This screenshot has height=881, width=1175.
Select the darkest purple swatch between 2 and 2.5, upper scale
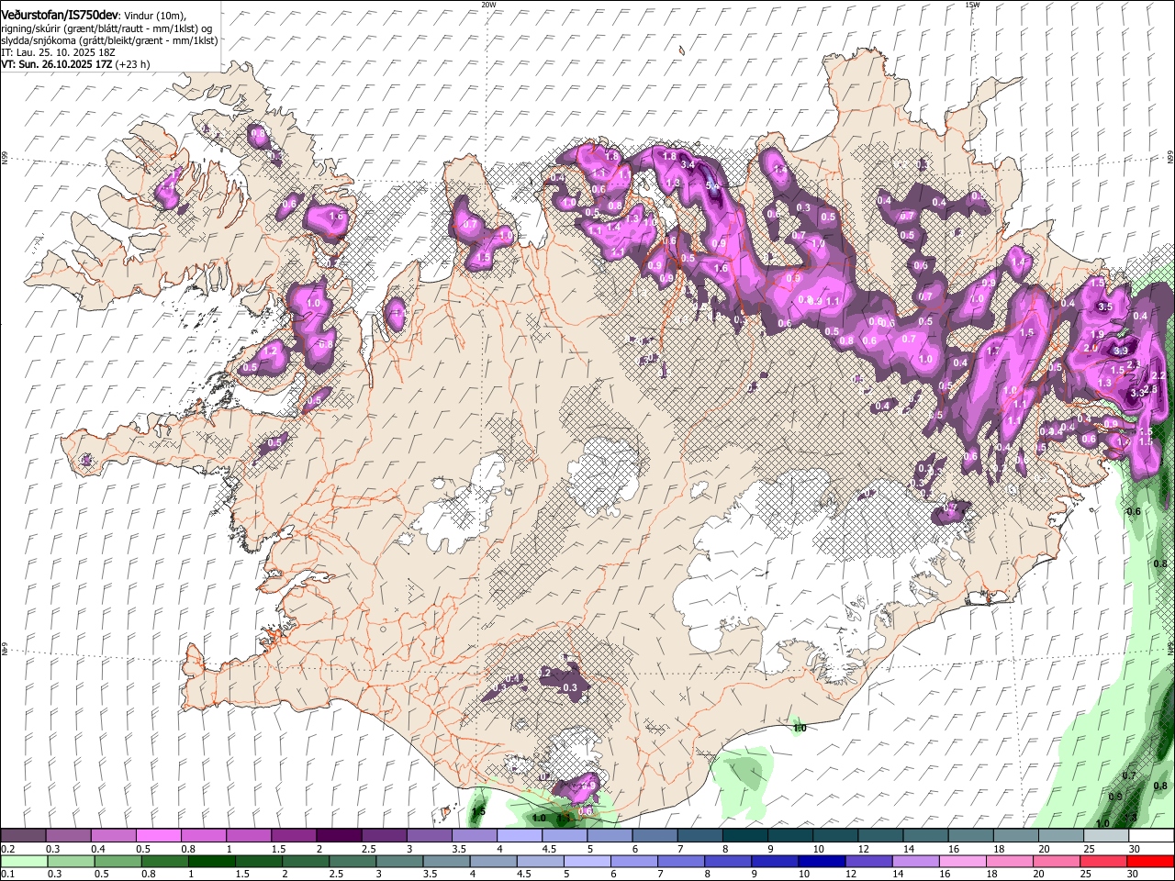coord(339,836)
